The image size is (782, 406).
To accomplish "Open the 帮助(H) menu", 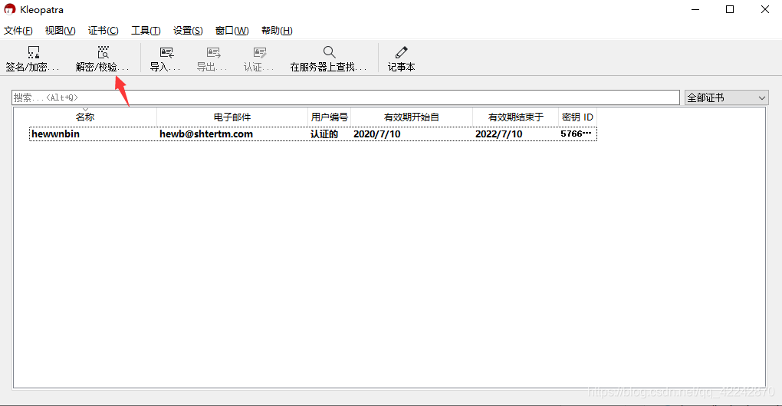I will pyautogui.click(x=277, y=31).
